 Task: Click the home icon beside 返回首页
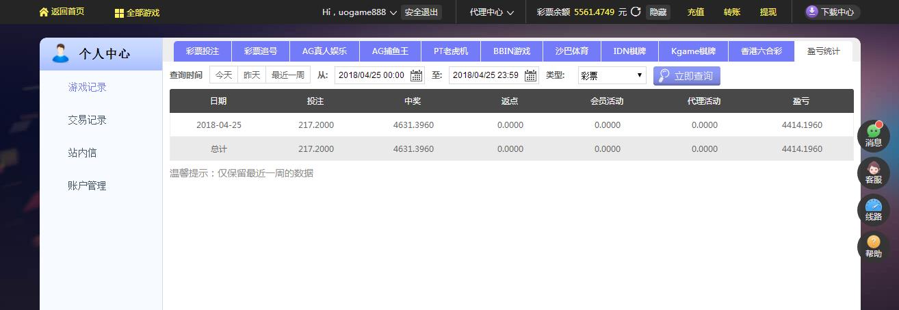tap(44, 12)
